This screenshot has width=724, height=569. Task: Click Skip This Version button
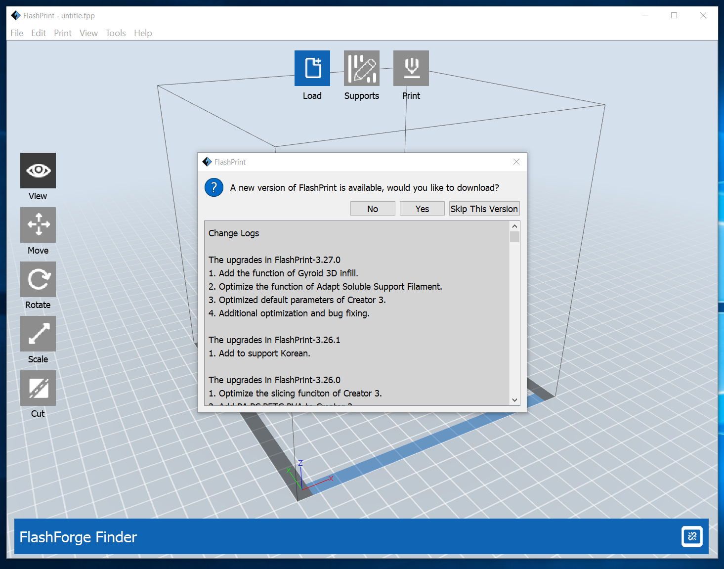coord(484,209)
